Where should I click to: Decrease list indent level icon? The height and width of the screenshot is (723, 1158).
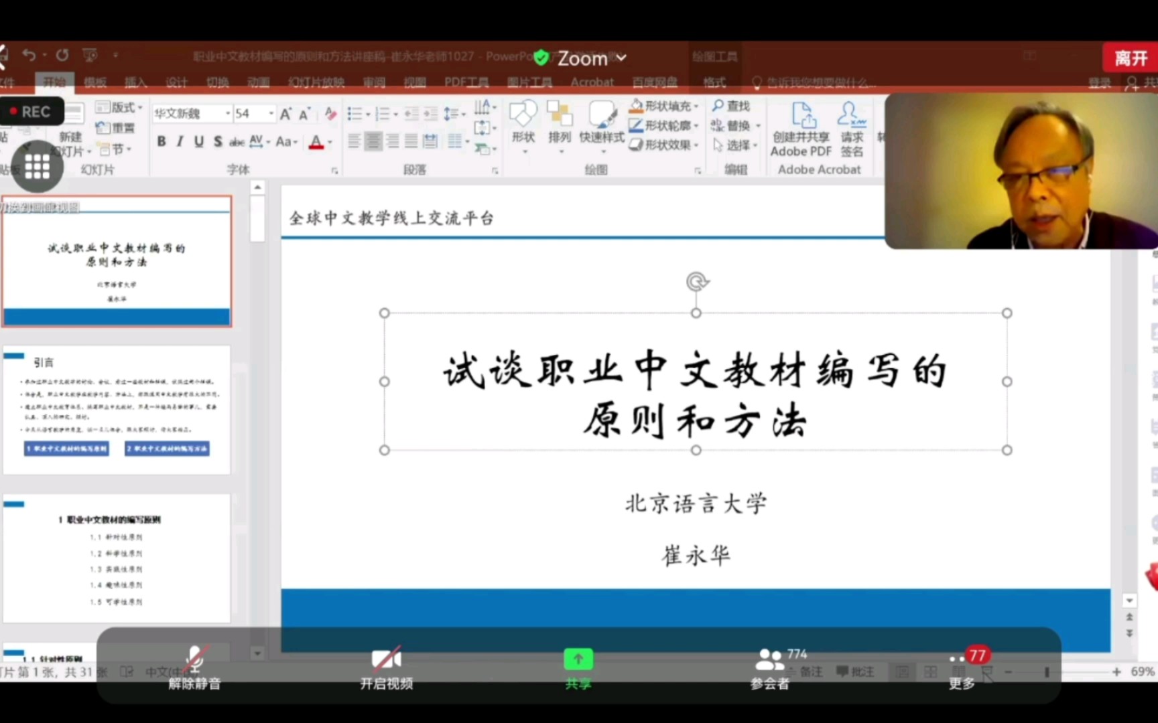tap(411, 114)
